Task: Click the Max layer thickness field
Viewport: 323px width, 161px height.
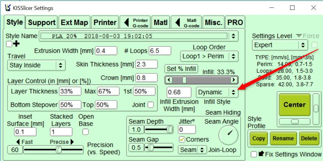Action: (108, 91)
